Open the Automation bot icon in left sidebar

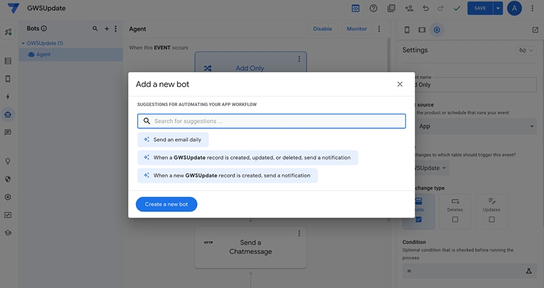8,114
